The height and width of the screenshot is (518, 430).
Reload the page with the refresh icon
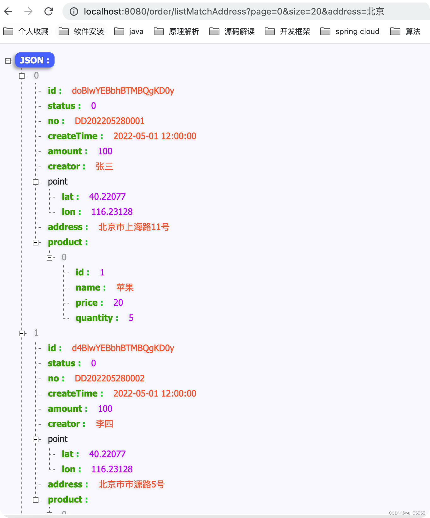[x=49, y=12]
